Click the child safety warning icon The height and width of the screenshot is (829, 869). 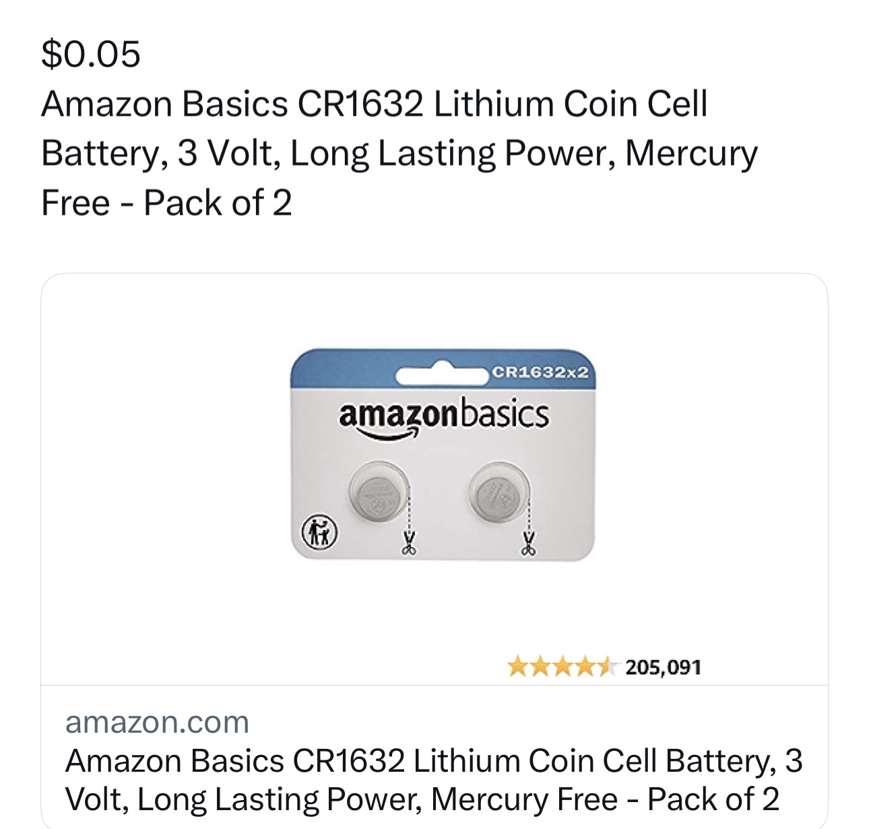(319, 533)
